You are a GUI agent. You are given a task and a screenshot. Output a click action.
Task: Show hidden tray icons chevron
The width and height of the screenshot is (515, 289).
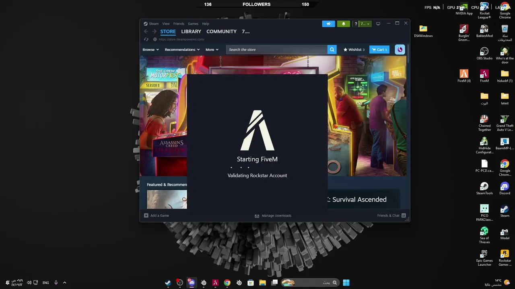coord(64,283)
